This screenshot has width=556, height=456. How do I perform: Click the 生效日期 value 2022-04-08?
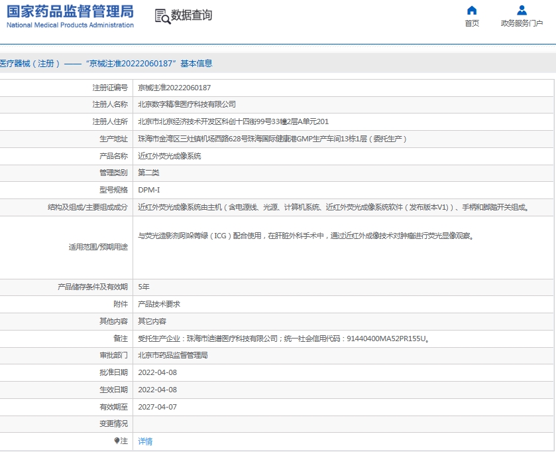[158, 390]
